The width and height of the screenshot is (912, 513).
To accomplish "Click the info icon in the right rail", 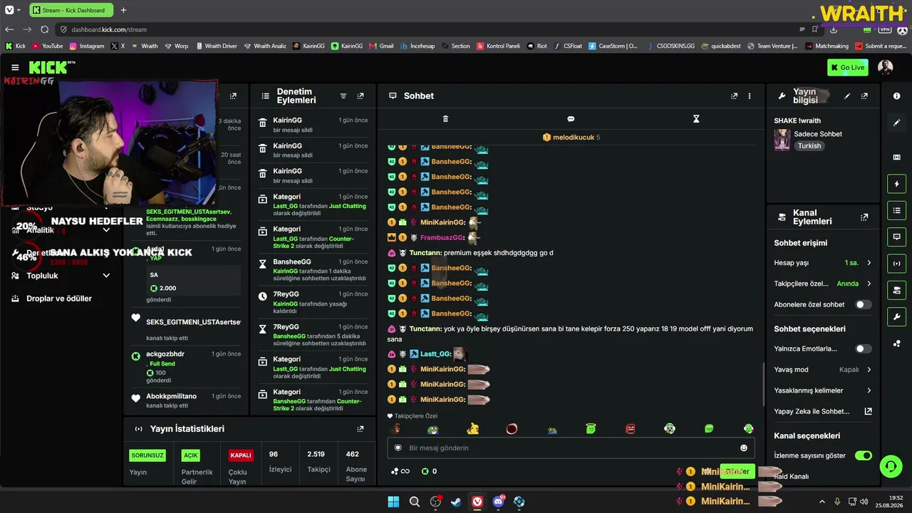I will pos(896,96).
